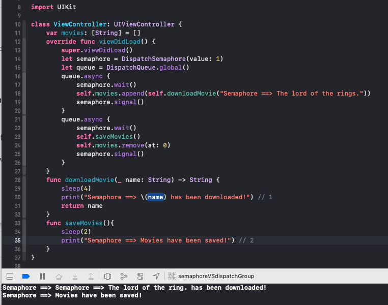Image resolution: width=388 pixels, height=305 pixels.
Task: Click 'global' on line 15
Action: (171, 68)
